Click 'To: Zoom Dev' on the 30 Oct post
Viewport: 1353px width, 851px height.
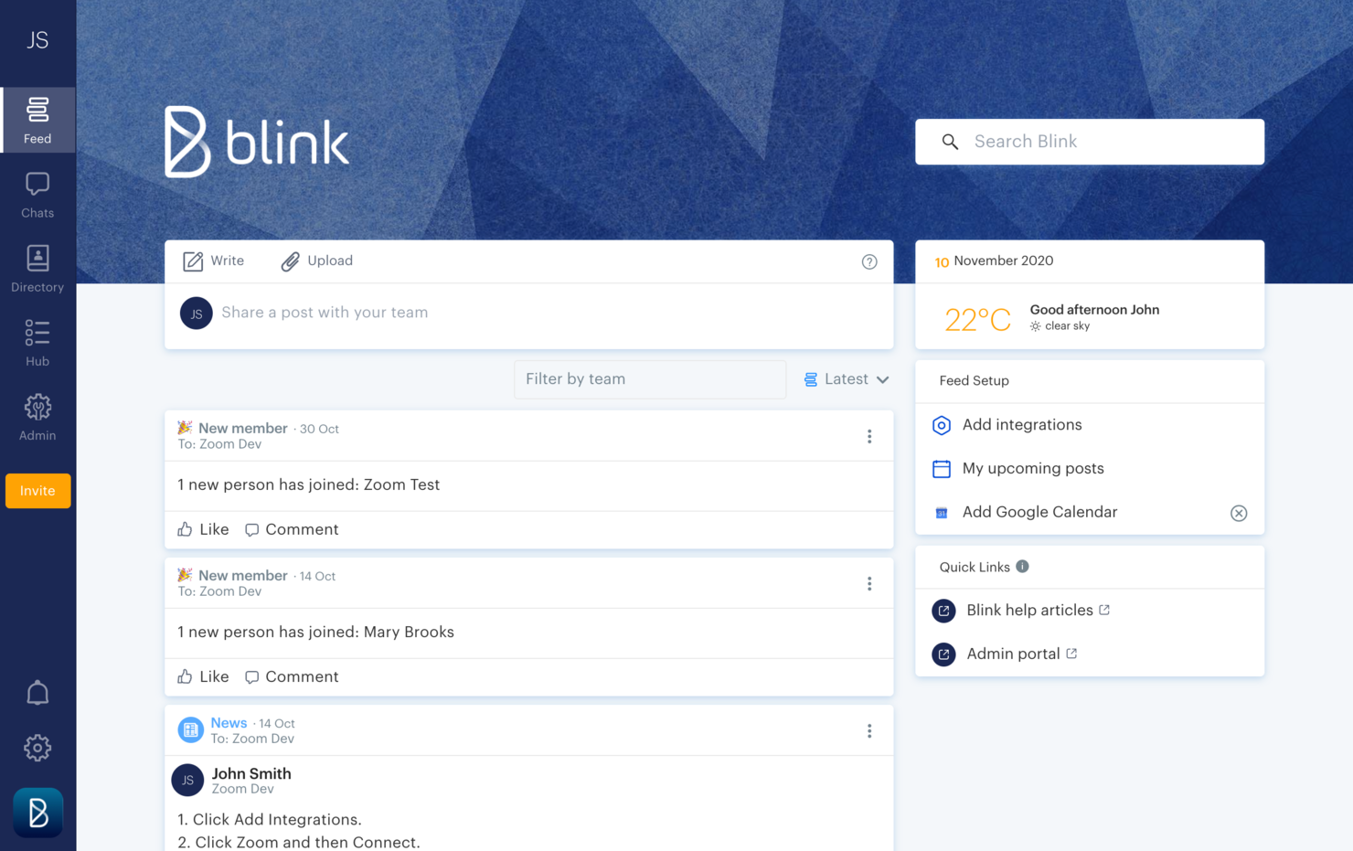click(219, 444)
